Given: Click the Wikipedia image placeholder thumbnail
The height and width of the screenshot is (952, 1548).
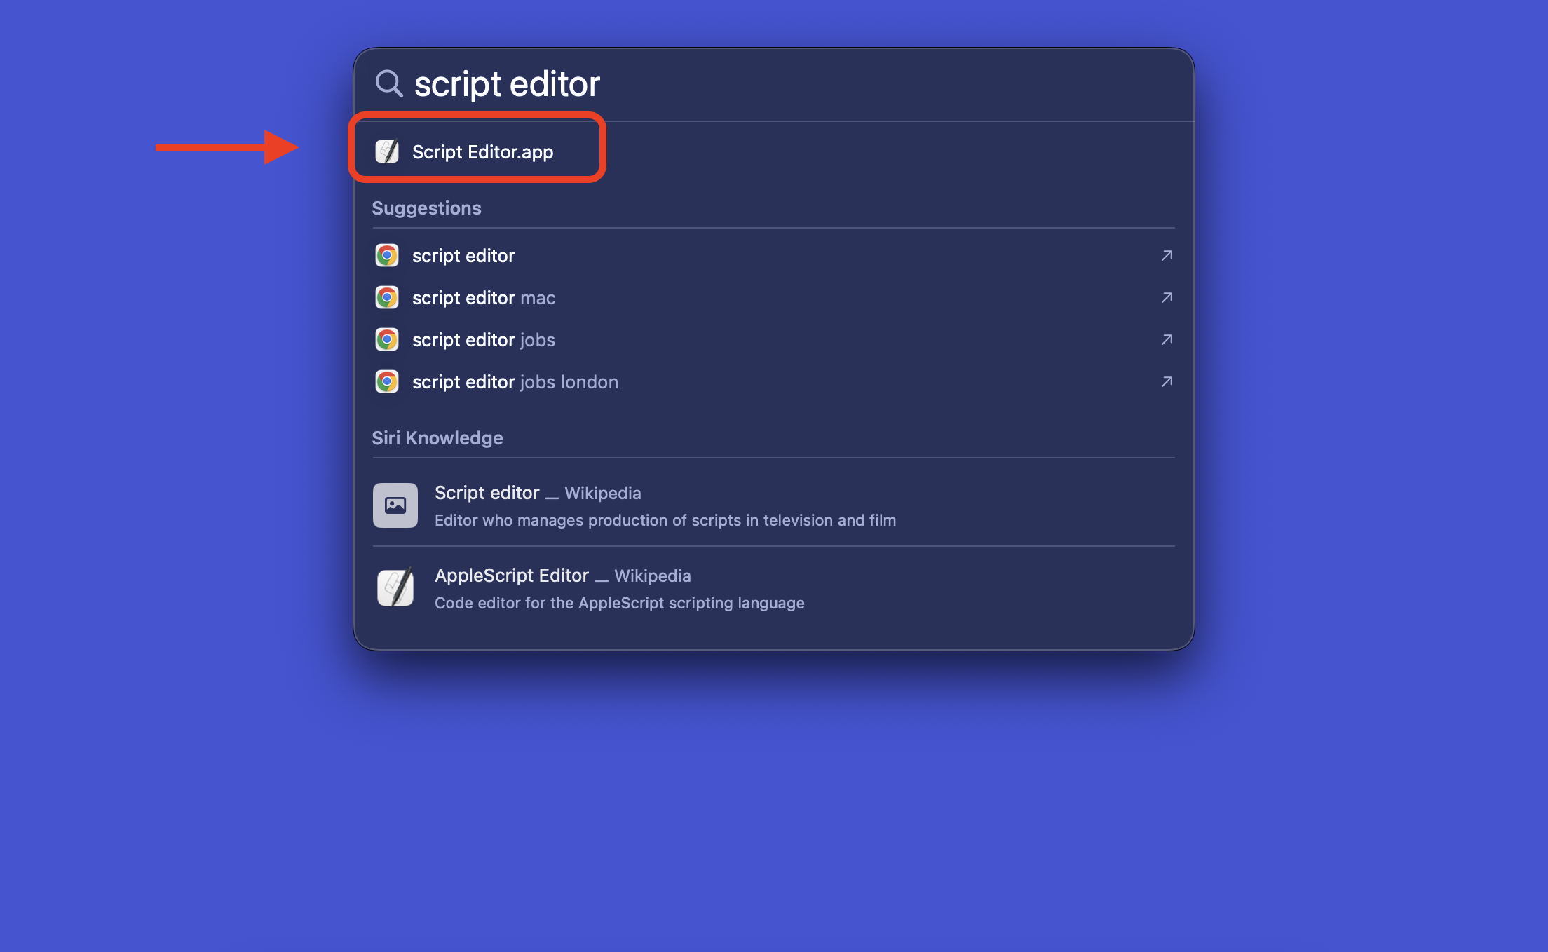Looking at the screenshot, I should point(395,505).
